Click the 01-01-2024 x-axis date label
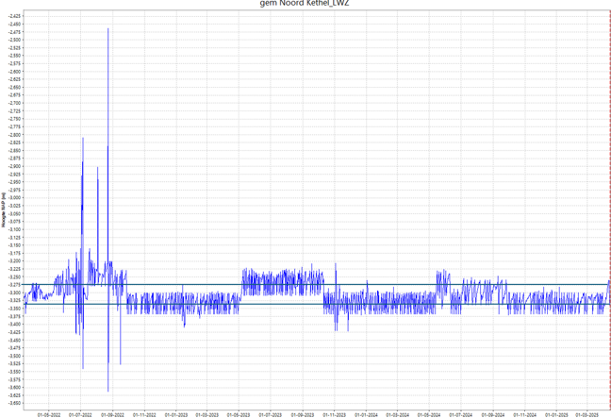Viewport: 611px width, 418px height. coord(367,413)
